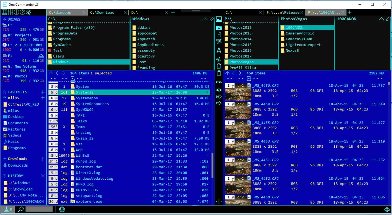Collapse the right pane column view chevron

tap(381, 19)
